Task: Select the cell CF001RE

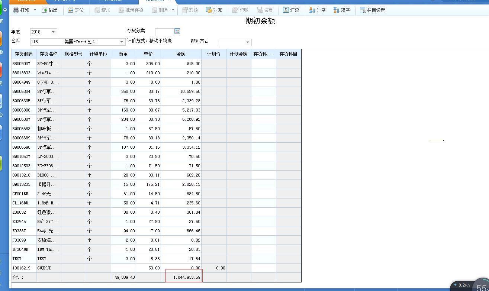Action: pos(24,194)
